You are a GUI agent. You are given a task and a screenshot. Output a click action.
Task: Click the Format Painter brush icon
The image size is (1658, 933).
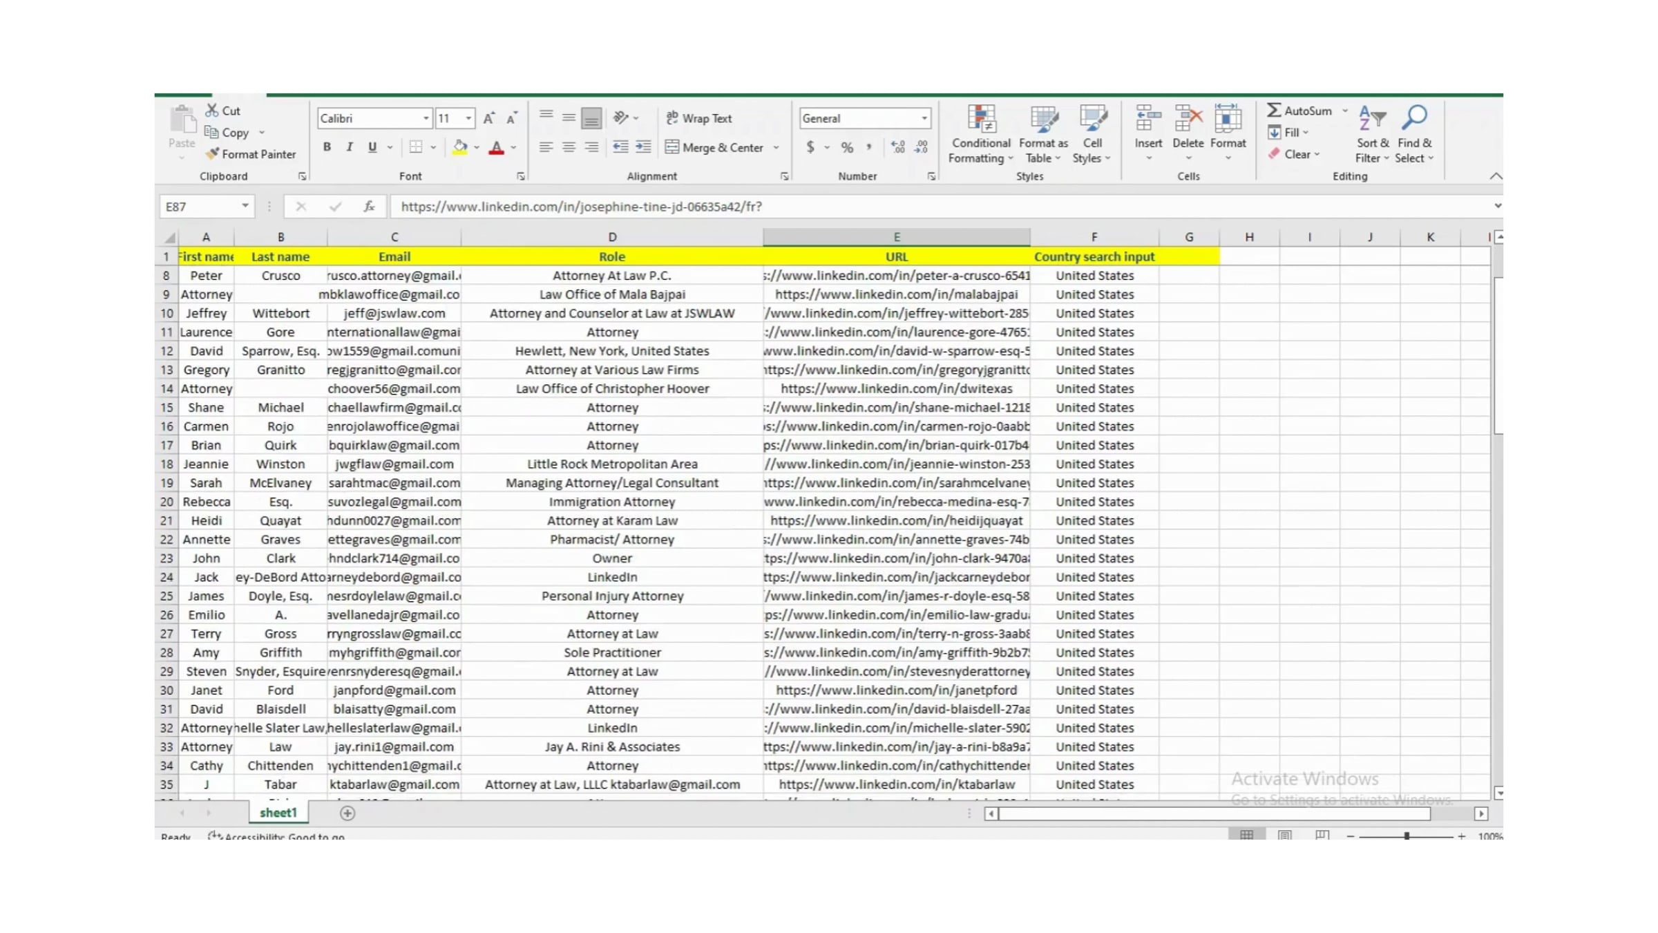click(213, 153)
